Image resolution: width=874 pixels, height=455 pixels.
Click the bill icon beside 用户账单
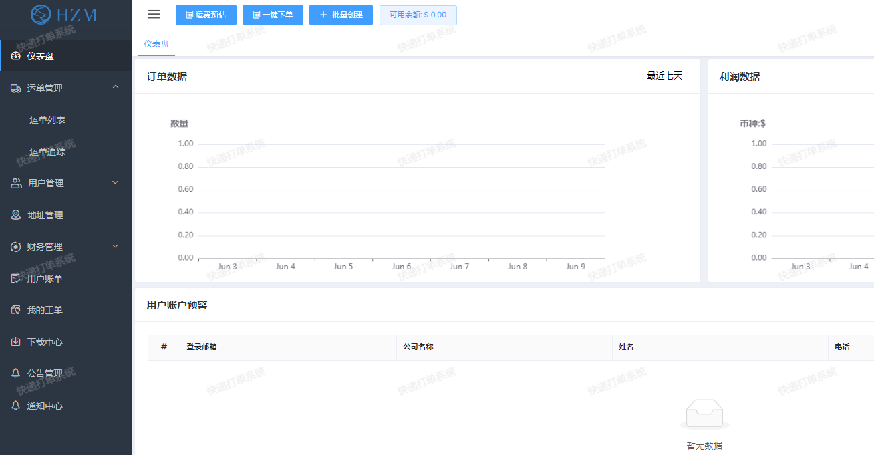coord(16,279)
